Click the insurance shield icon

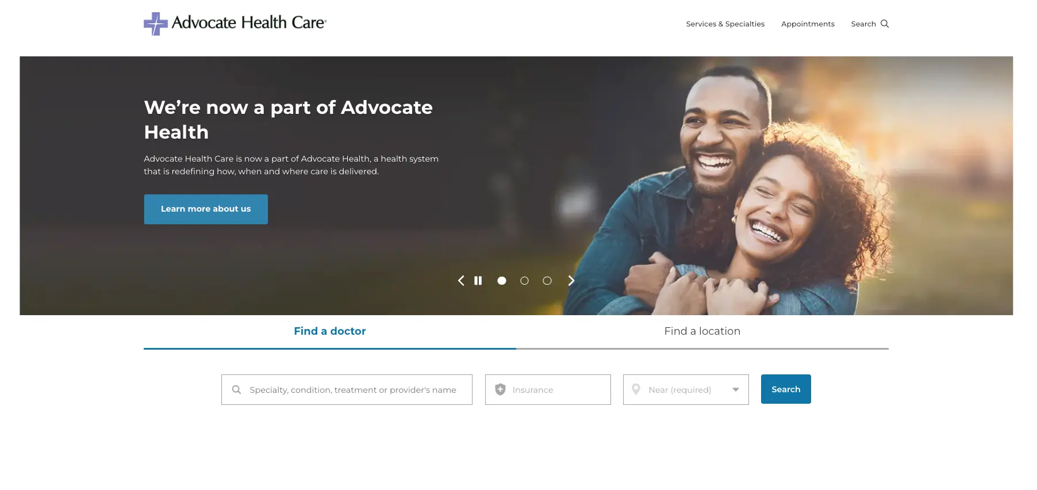501,389
